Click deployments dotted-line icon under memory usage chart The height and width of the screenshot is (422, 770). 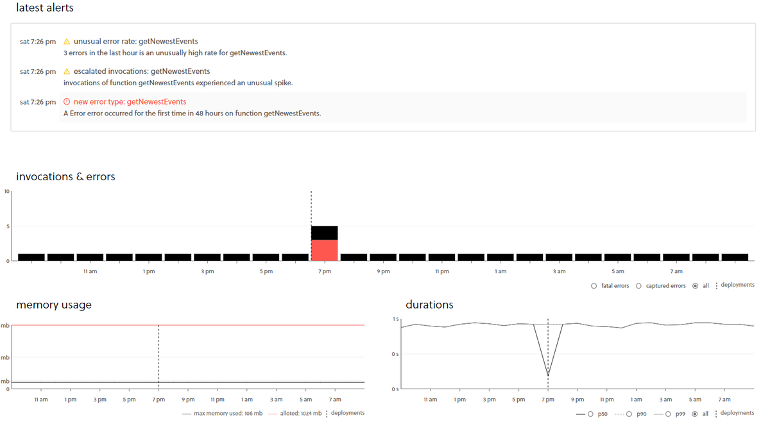coord(327,414)
